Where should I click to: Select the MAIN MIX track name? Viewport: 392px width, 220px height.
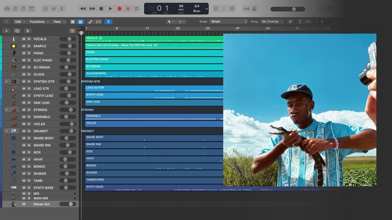[41, 198]
